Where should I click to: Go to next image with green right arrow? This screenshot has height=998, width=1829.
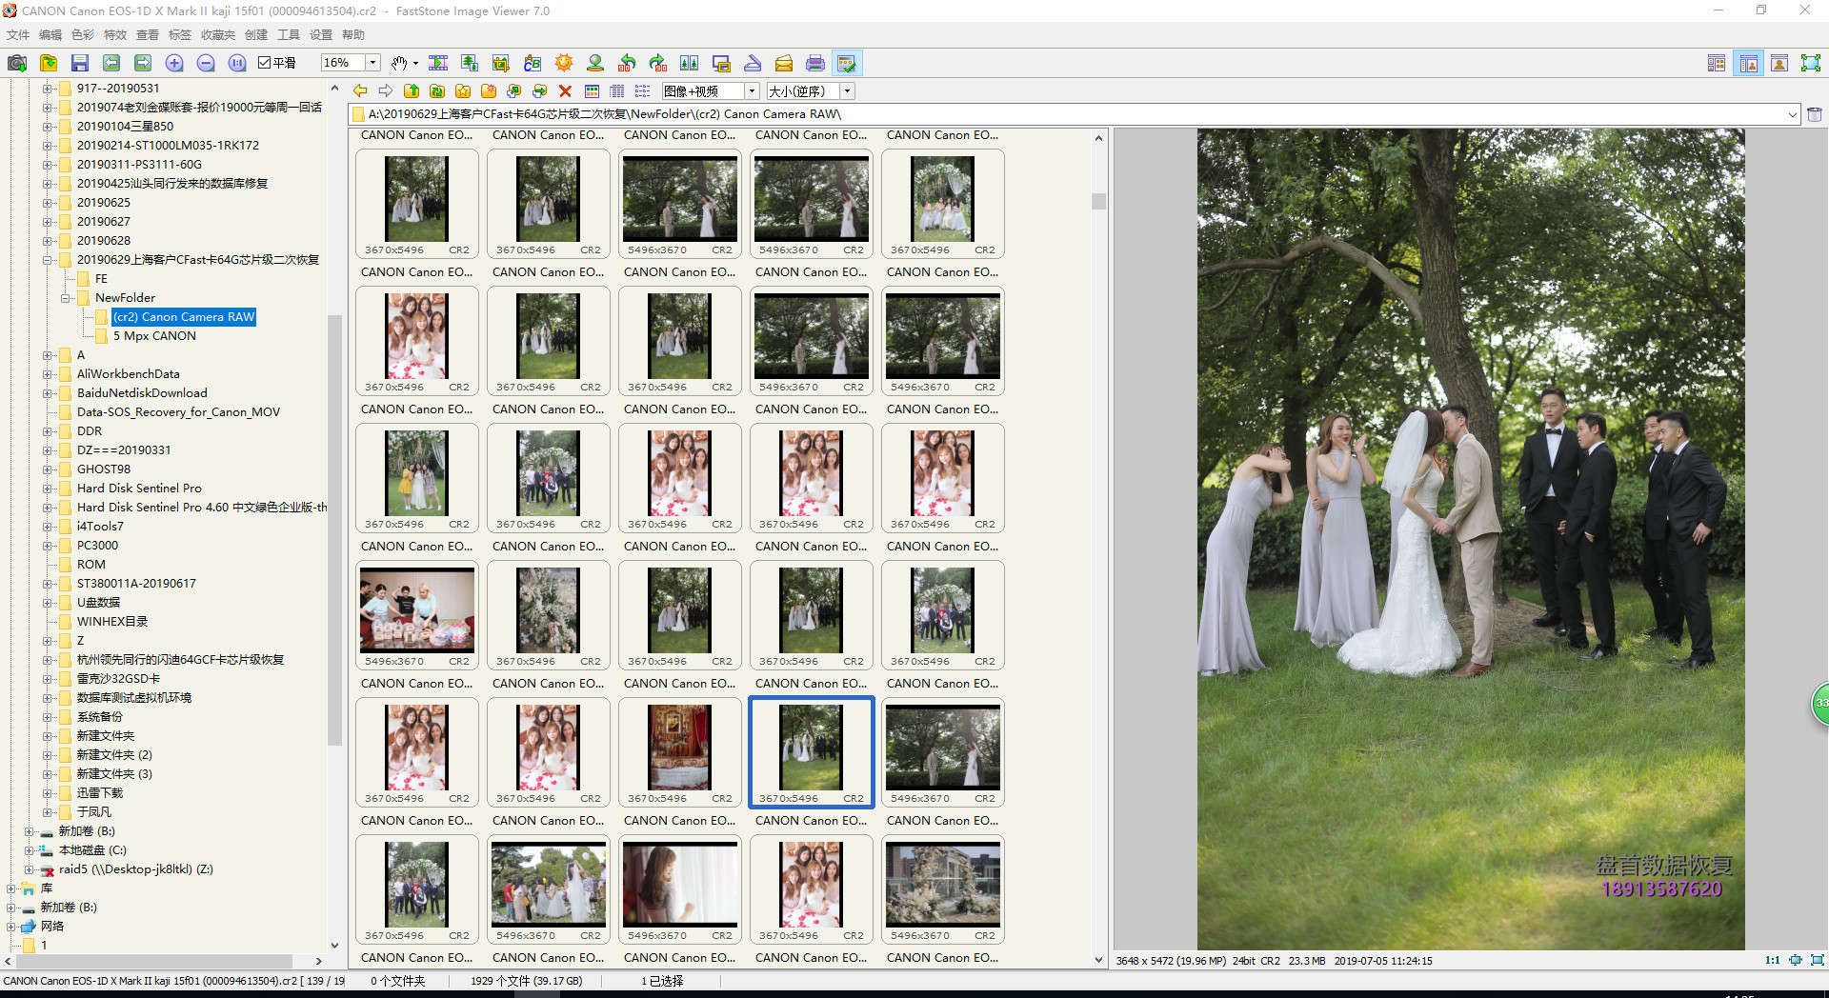click(x=143, y=63)
